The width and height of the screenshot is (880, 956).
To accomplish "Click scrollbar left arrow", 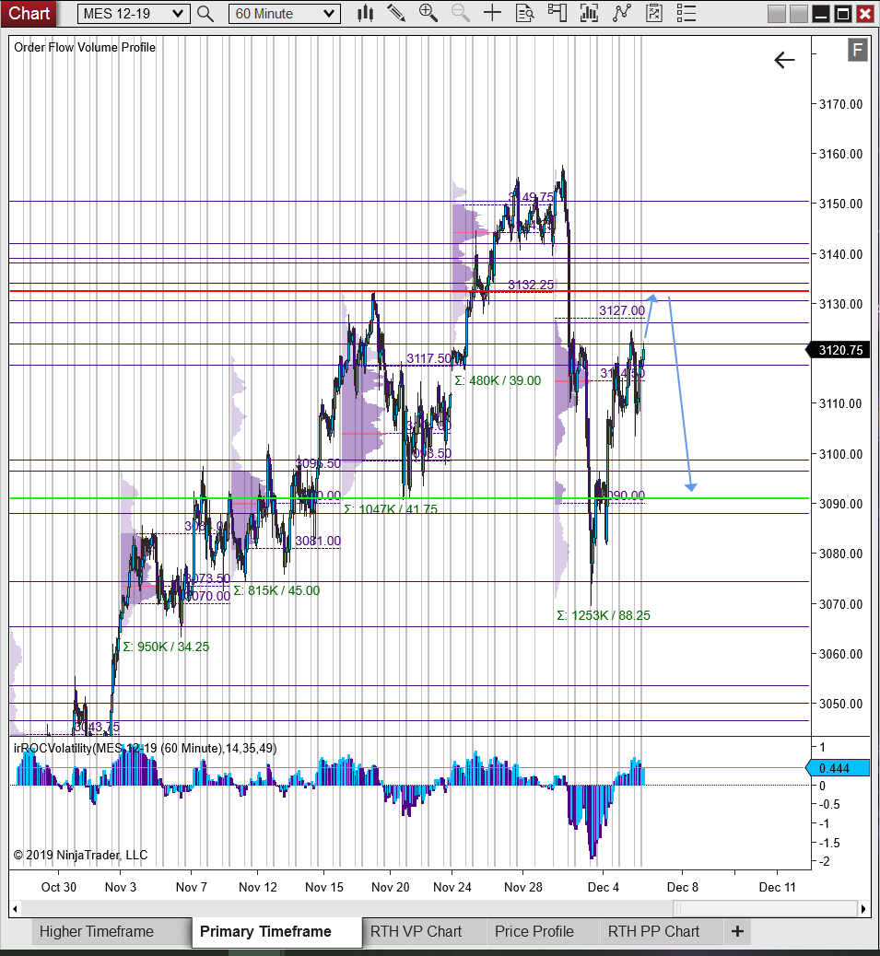I will click(x=14, y=908).
